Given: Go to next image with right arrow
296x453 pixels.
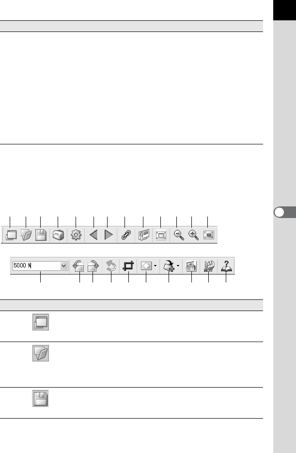Looking at the screenshot, I should pos(109,235).
